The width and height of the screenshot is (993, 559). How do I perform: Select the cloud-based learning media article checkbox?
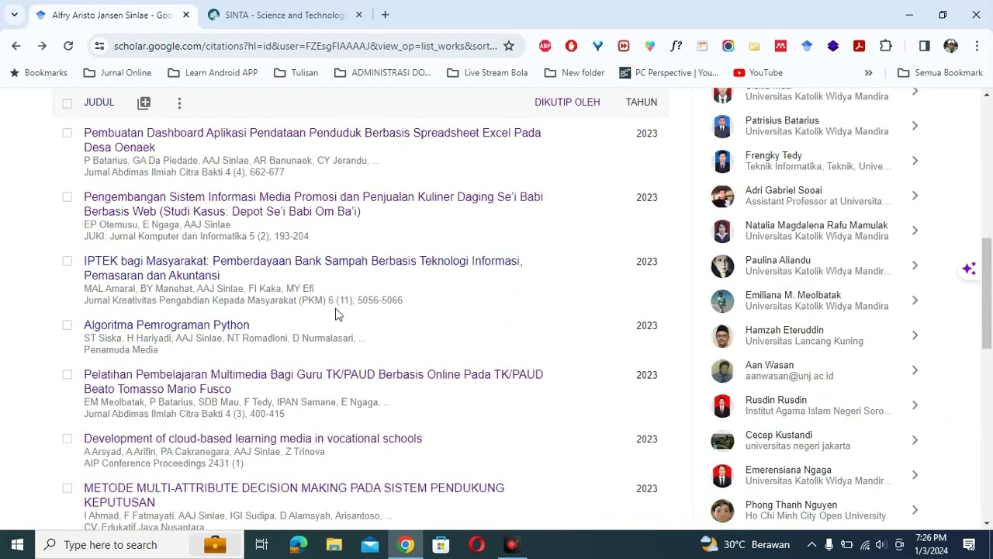coord(67,439)
